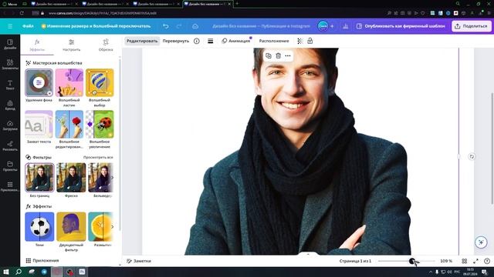Open the Canva profile avatar

(x=323, y=26)
